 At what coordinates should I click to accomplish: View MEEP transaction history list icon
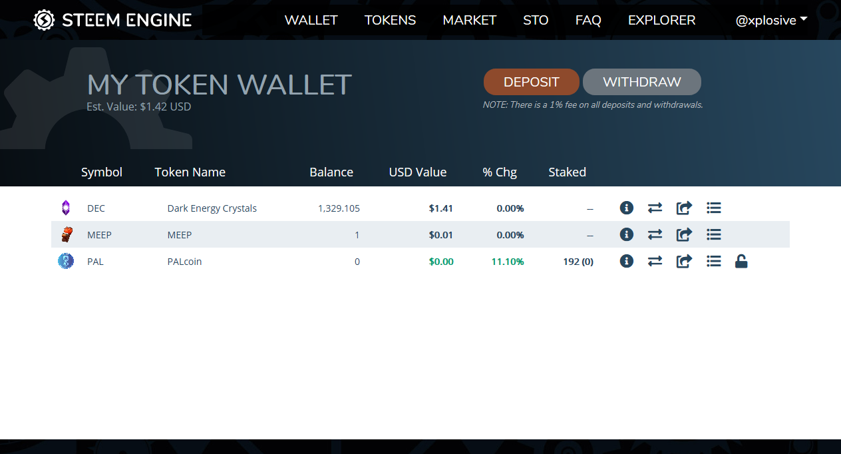point(714,234)
